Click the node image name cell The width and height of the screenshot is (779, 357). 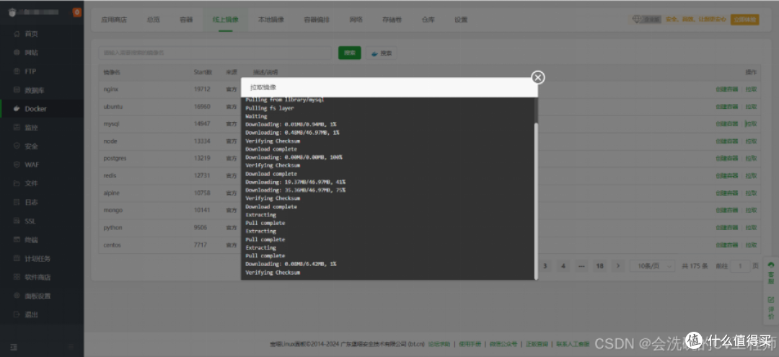(x=110, y=141)
